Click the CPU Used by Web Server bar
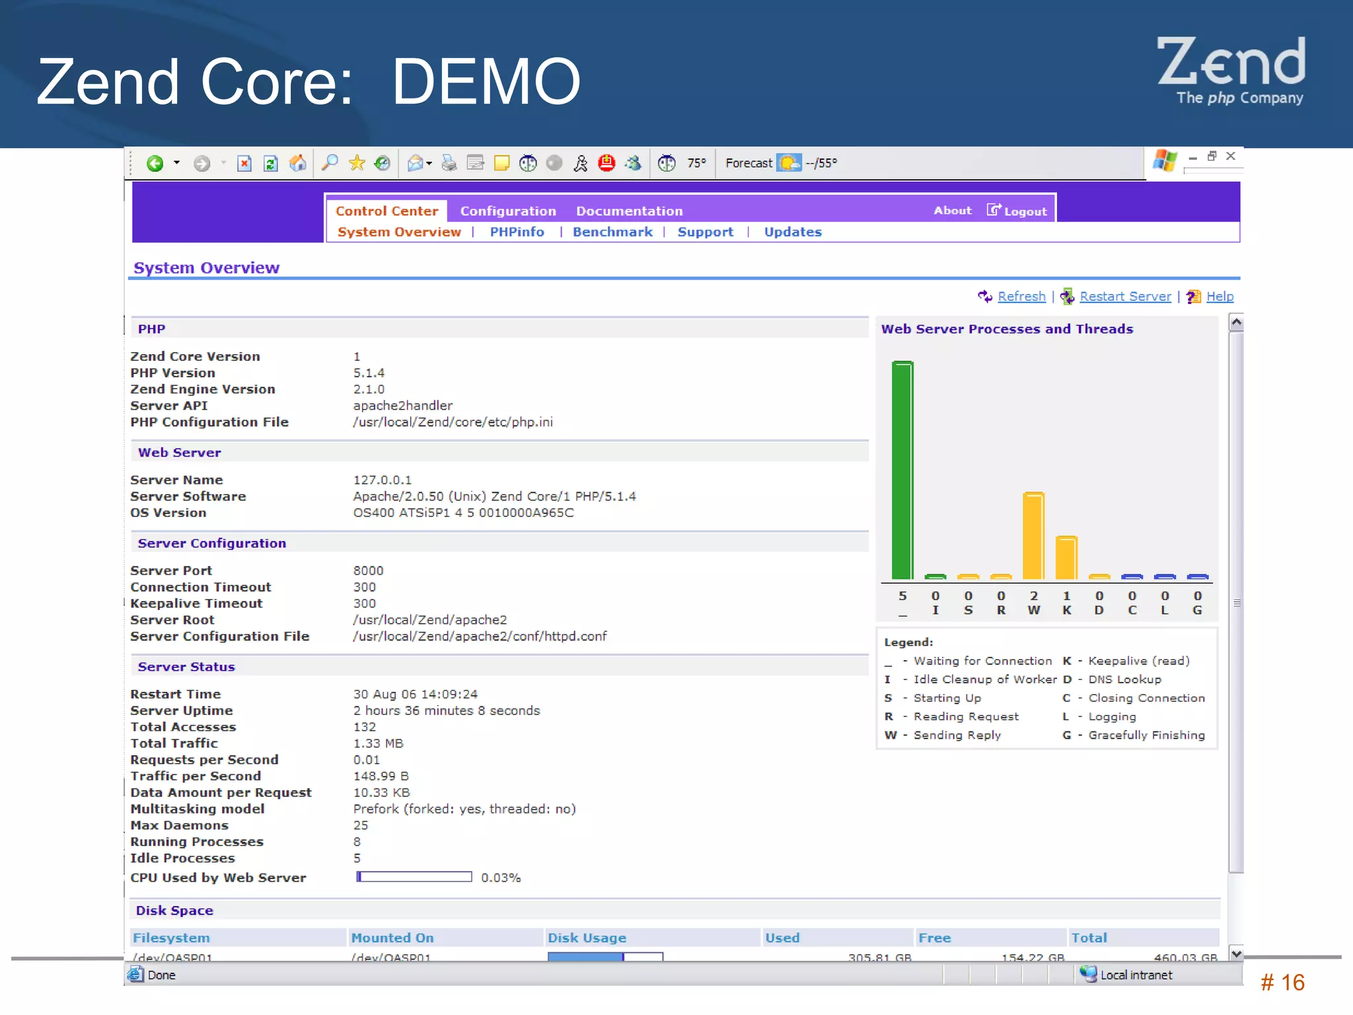 [x=414, y=877]
